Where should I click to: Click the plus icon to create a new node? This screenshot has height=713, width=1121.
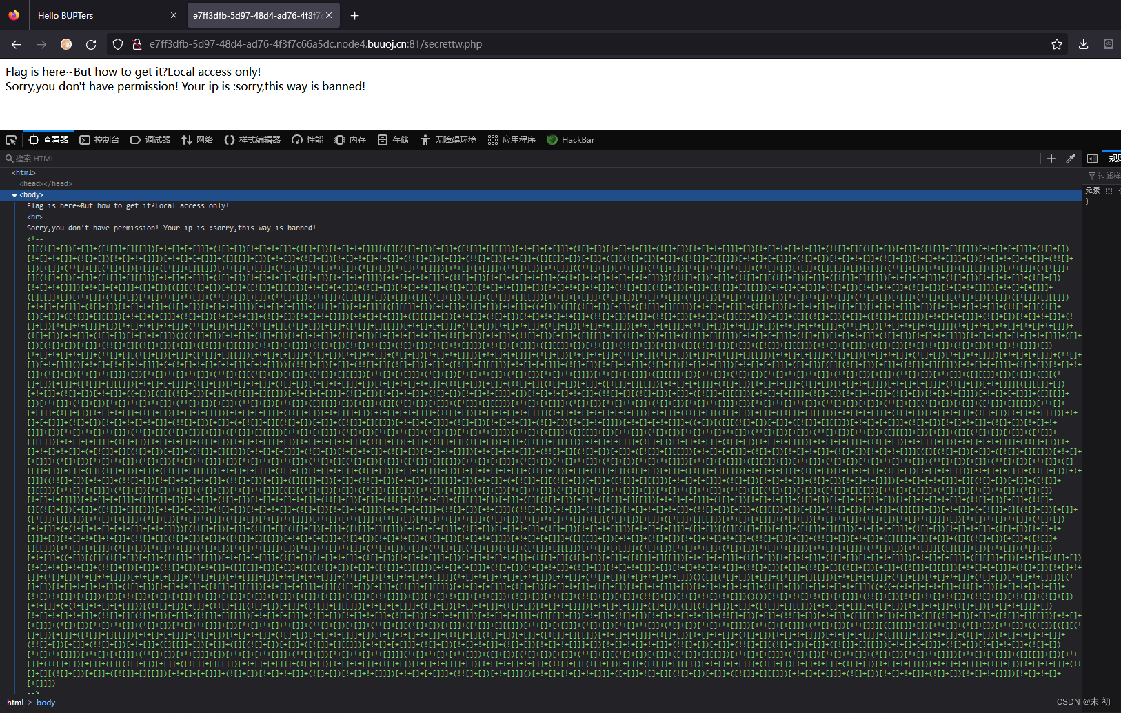(x=1051, y=159)
